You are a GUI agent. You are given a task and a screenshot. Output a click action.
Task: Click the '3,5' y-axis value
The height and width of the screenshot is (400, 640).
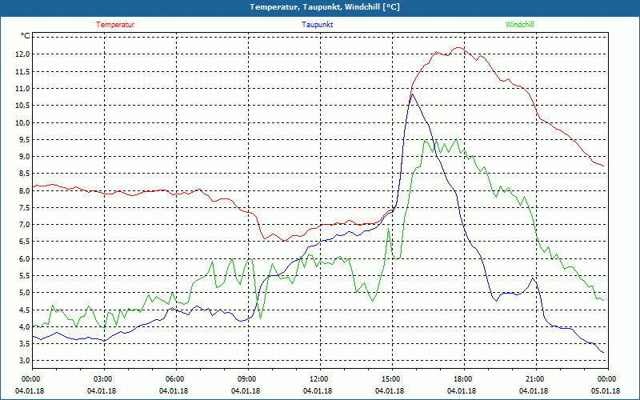point(24,344)
